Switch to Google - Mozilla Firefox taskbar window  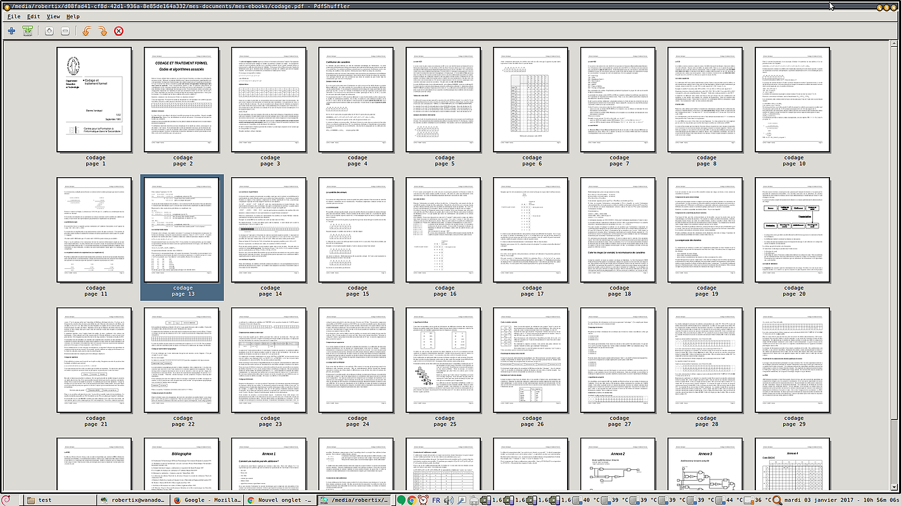tap(207, 500)
